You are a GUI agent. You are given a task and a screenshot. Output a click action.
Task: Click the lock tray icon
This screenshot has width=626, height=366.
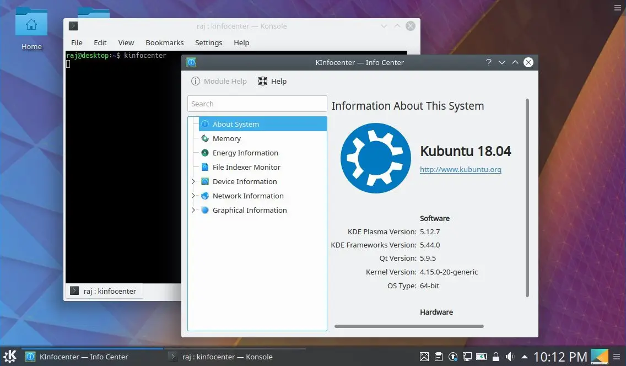click(496, 357)
